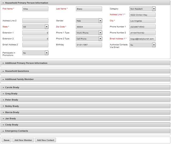Open the Phone 1 Type dropdown

(x=89, y=33)
